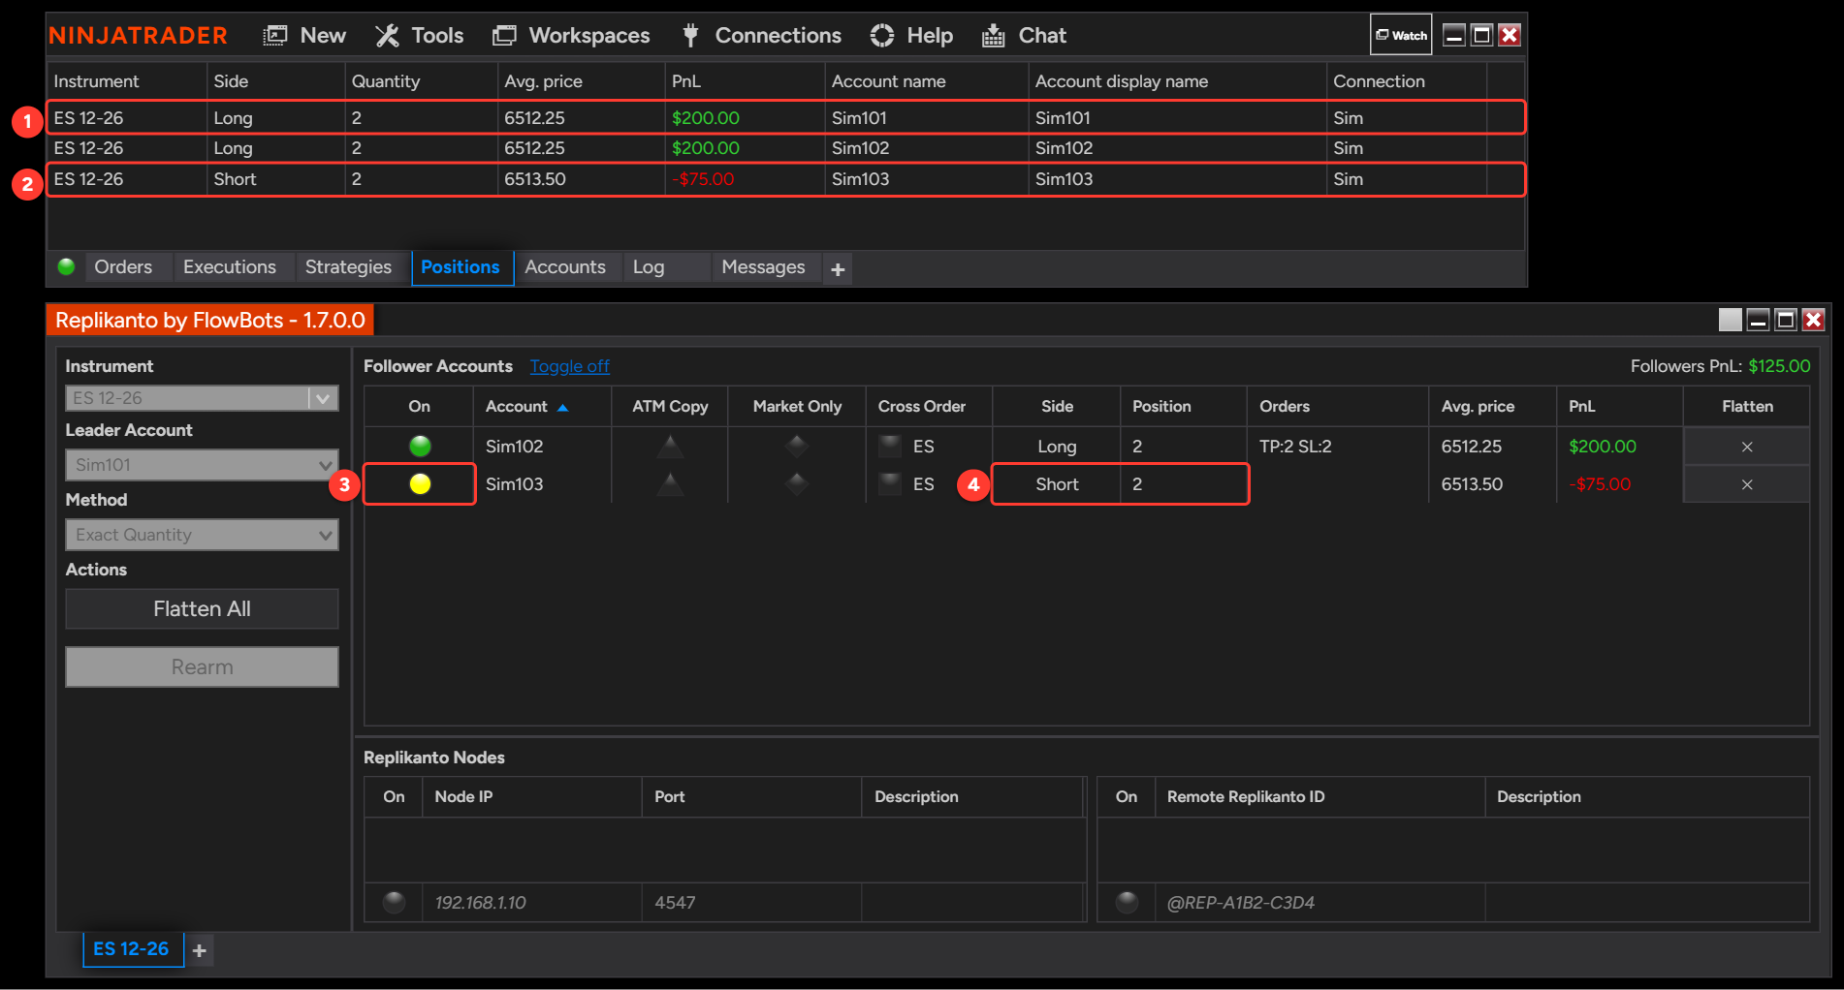Toggle the green On indicator for Sim102
Screen dimensions: 1844x990
(x=420, y=447)
